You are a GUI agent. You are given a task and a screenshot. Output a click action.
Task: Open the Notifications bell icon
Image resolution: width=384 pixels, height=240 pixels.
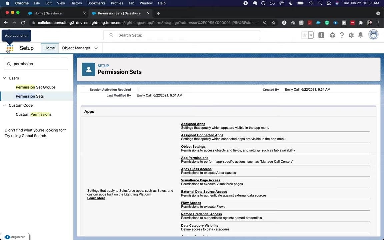[360, 35]
